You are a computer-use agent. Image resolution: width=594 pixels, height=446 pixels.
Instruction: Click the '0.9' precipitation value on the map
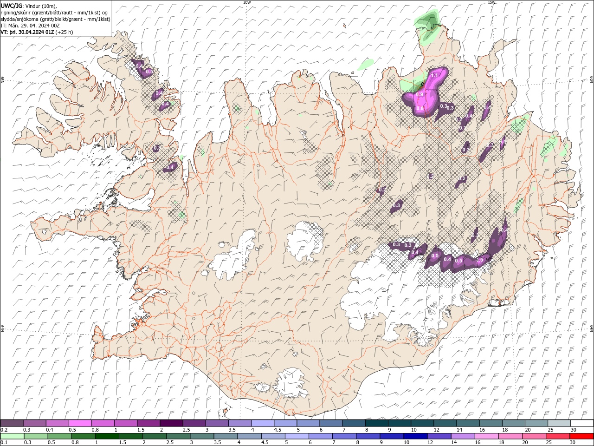pos(420,94)
